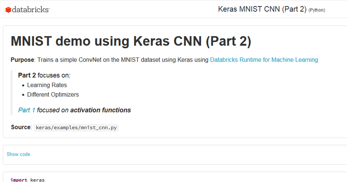This screenshot has width=347, height=182.
Task: Click the red Databricks logo icon
Action: (x=8, y=9)
